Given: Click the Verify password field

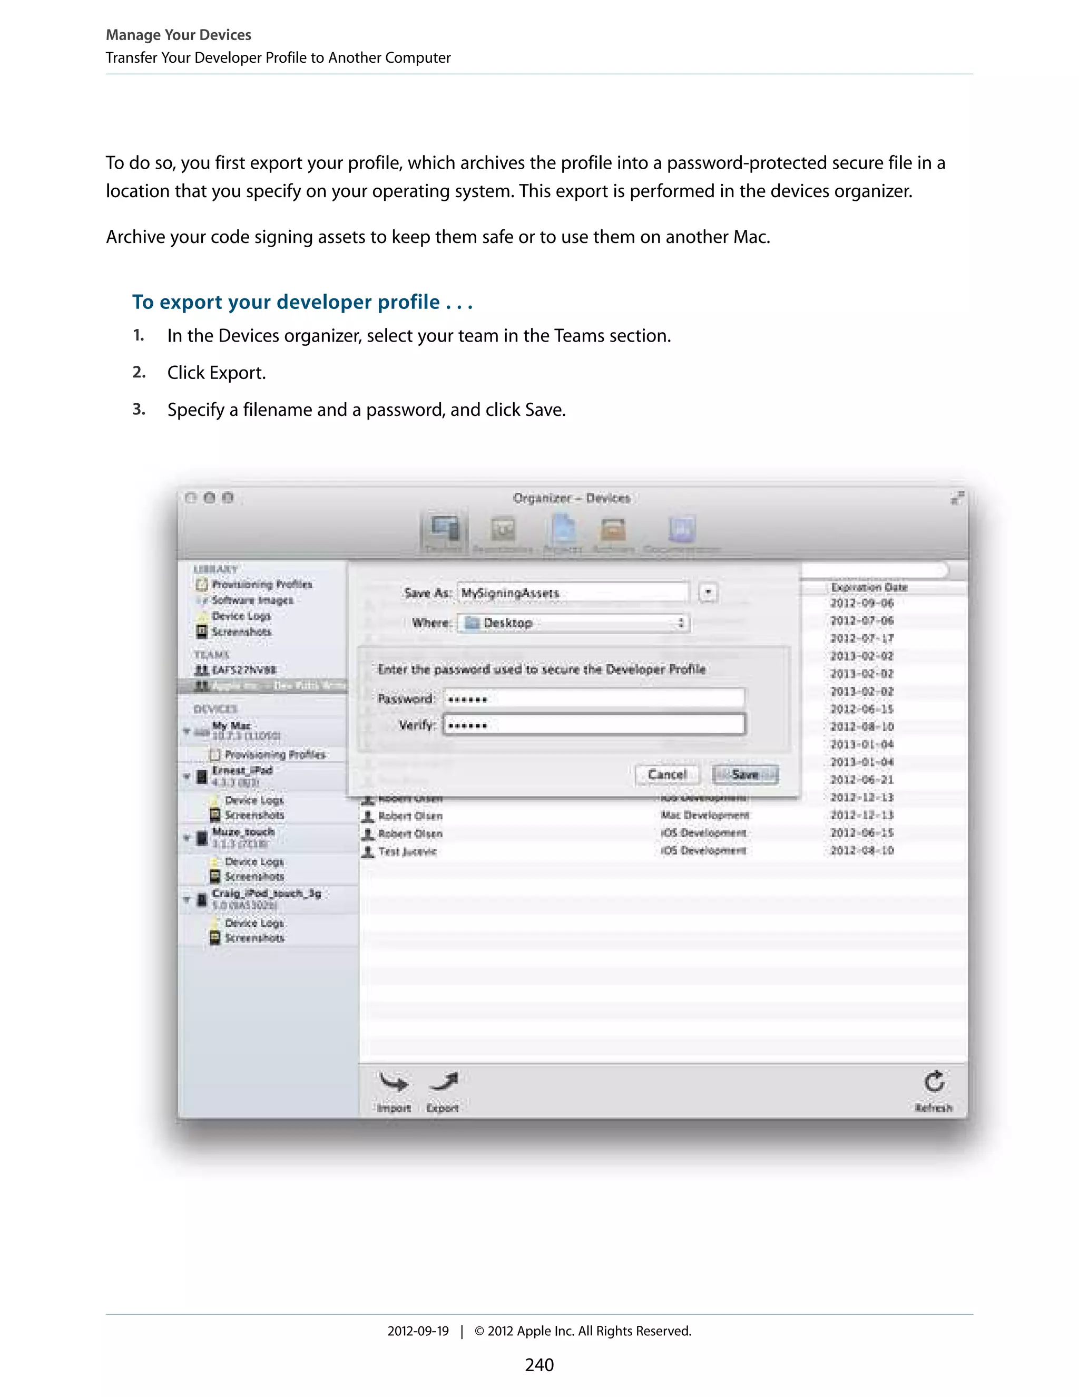Looking at the screenshot, I should [x=594, y=725].
